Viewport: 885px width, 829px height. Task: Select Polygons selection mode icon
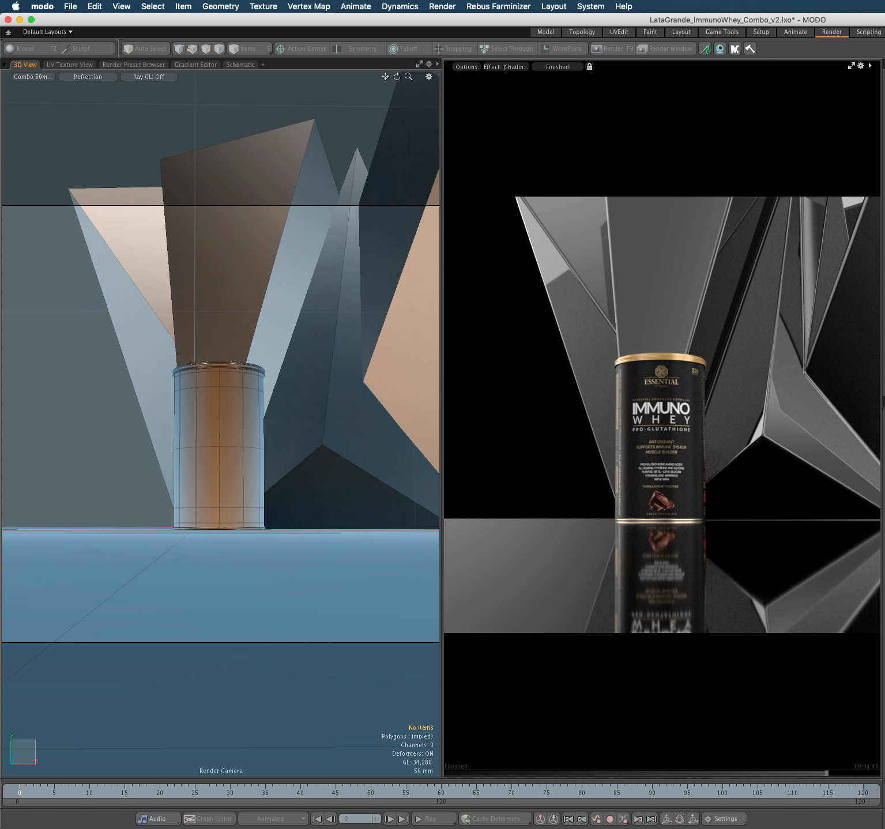pos(206,48)
